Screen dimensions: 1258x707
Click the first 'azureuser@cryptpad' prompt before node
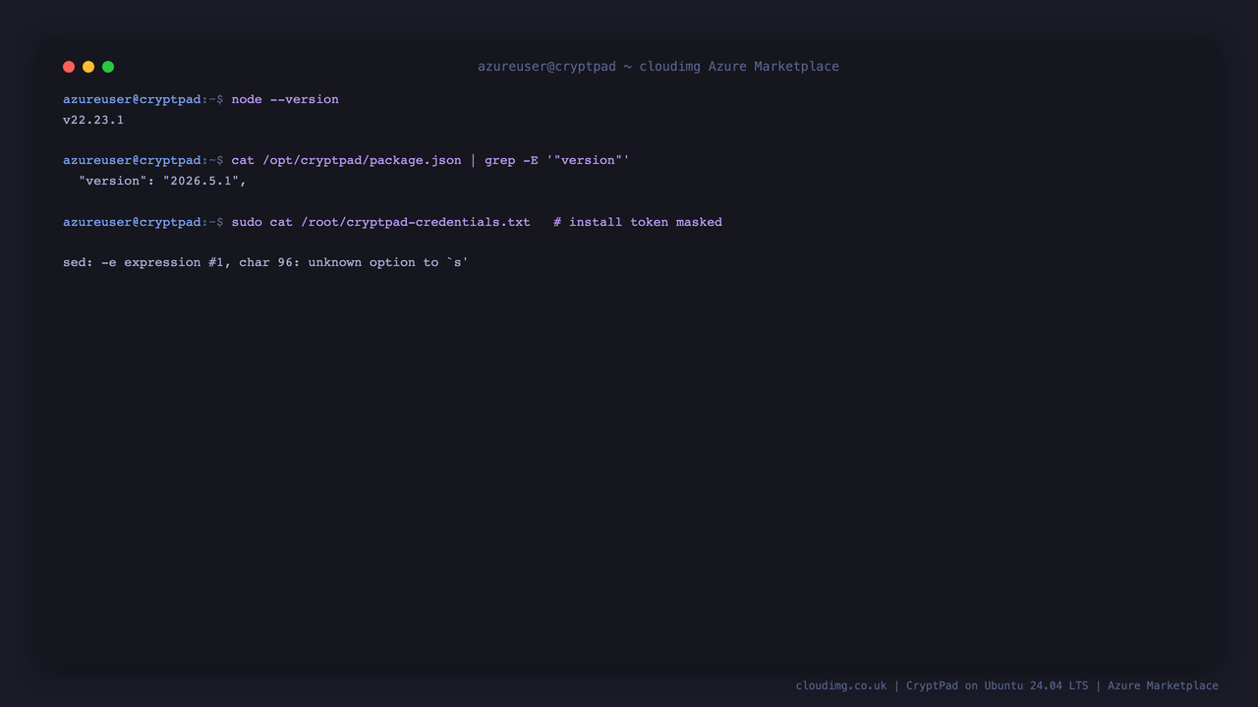(x=132, y=99)
